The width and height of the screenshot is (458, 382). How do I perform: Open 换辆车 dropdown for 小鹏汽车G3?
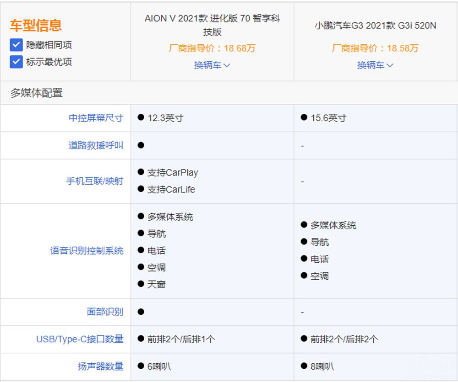coord(375,65)
